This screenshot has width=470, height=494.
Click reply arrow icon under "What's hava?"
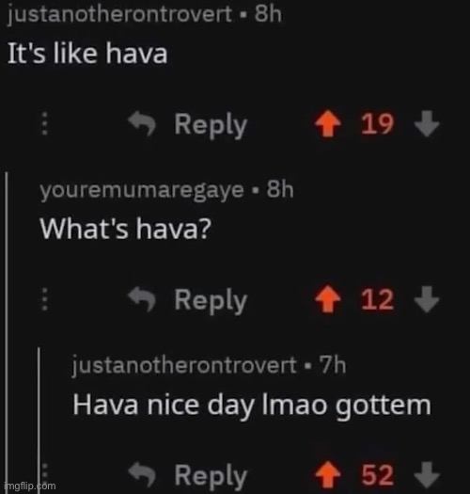click(142, 299)
